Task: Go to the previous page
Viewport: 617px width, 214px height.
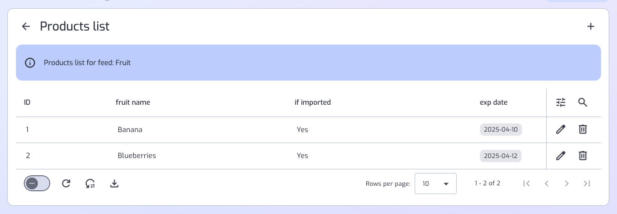Action: pyautogui.click(x=547, y=183)
